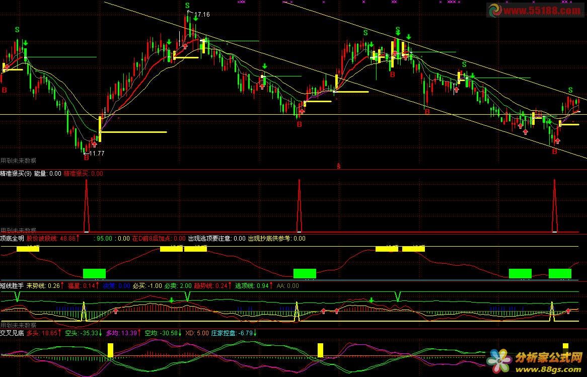Select the second yellow bar in 交叉见底 panel

pos(321,350)
